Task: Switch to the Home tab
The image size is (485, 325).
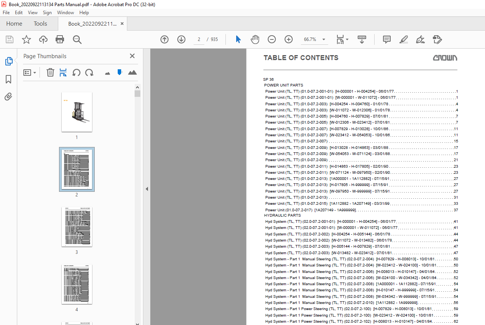Action: [14, 23]
